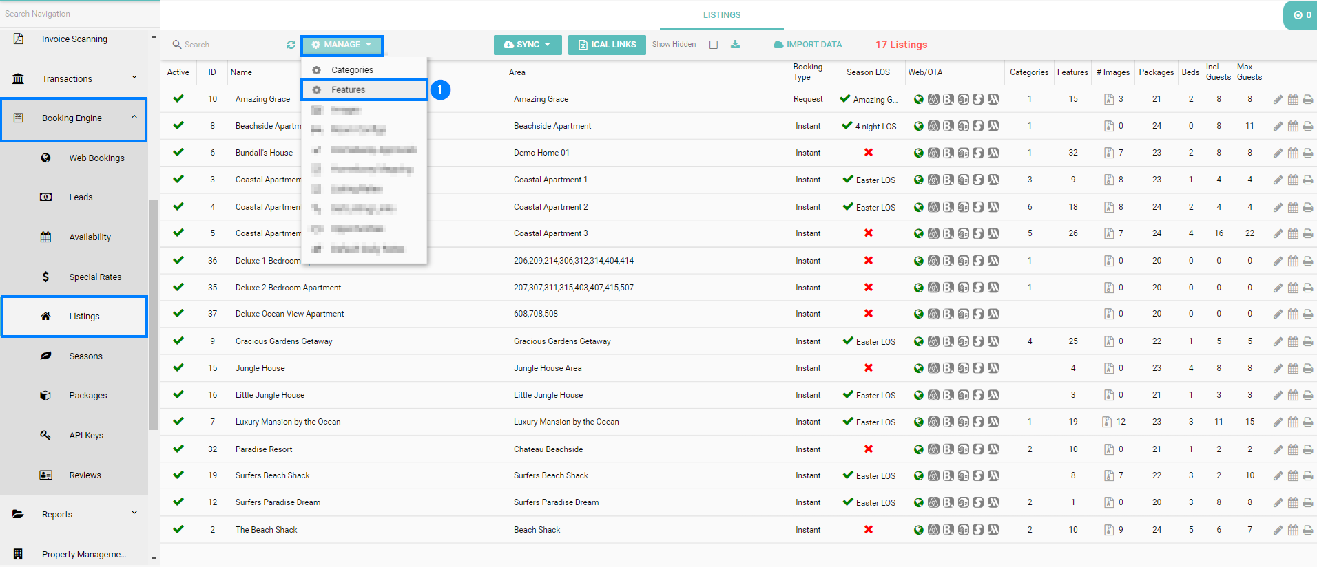Open the Manage dropdown button

[x=342, y=45]
